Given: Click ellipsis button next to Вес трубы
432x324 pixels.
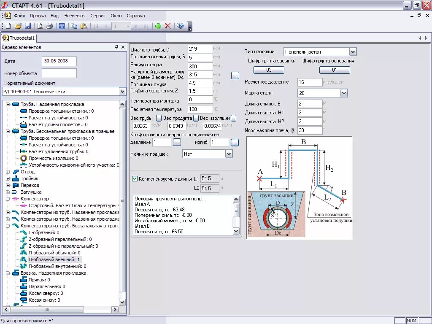Looking at the screenshot, I should pyautogui.click(x=159, y=118).
